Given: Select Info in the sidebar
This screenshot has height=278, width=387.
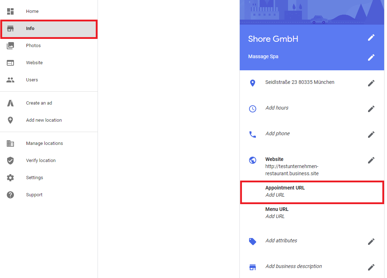Looking at the screenshot, I should coord(30,29).
